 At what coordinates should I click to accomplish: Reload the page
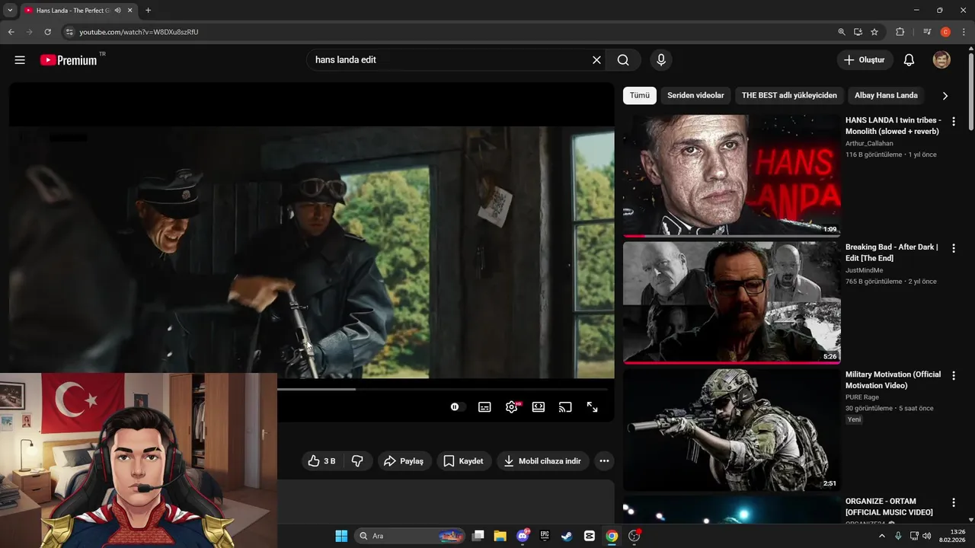(47, 32)
